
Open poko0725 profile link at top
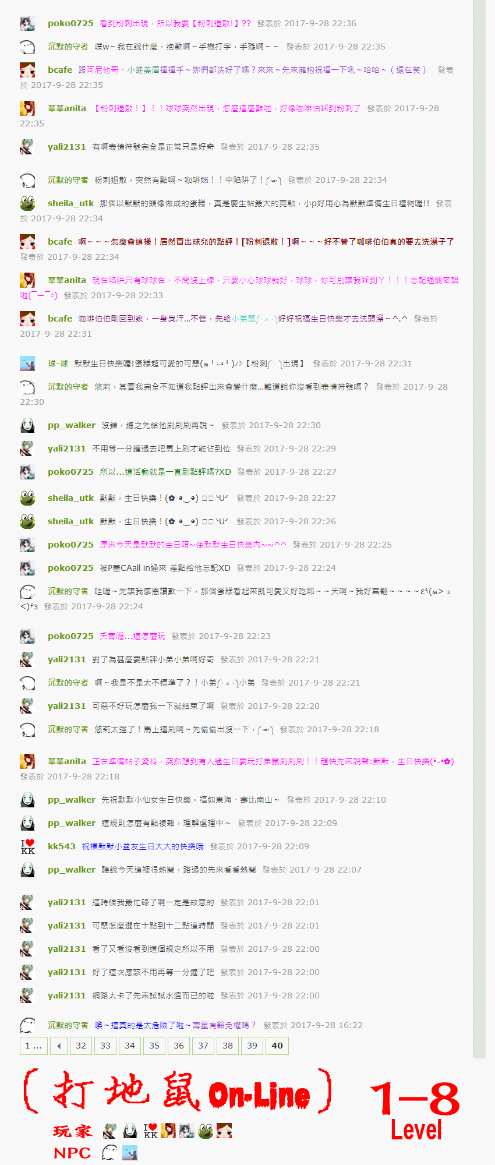[x=70, y=23]
